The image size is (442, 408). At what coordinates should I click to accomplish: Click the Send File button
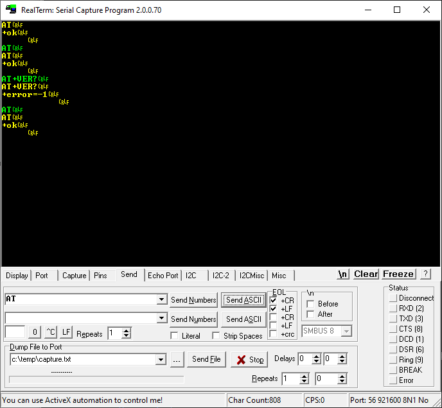(206, 360)
